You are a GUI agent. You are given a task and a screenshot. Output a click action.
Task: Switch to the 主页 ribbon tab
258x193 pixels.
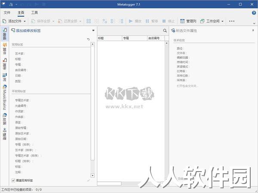coord(21,12)
